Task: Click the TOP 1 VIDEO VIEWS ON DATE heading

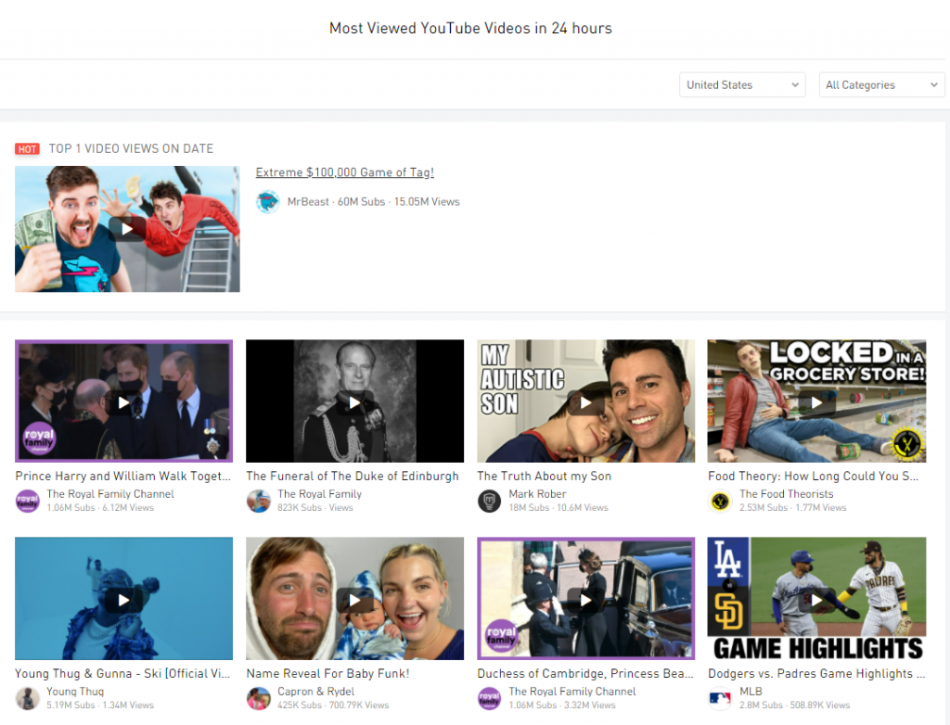Action: [x=131, y=149]
